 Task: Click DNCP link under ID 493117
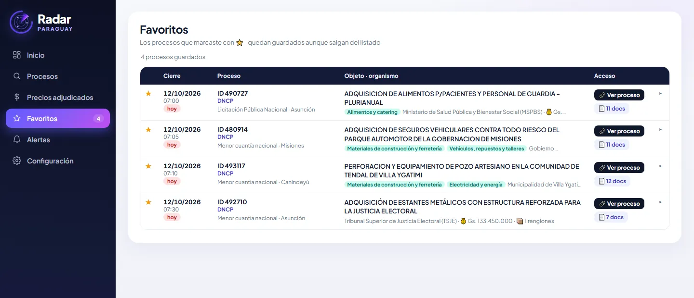(225, 174)
